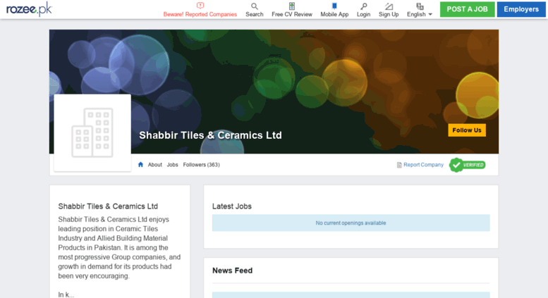The image size is (548, 298).
Task: Open the Sign Up page
Action: pos(389,14)
